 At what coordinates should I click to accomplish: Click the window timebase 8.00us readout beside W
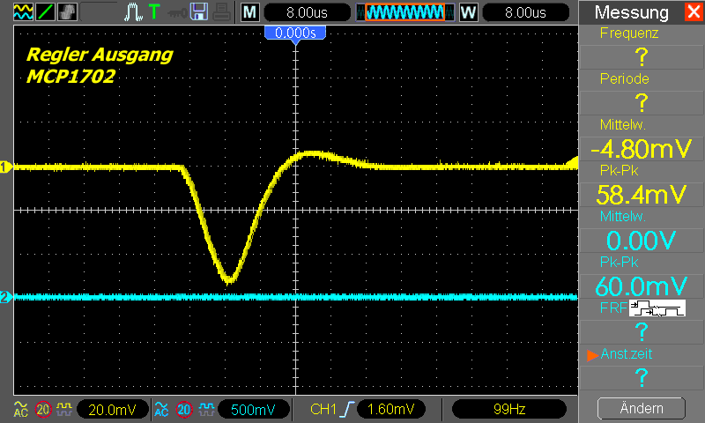click(x=525, y=12)
